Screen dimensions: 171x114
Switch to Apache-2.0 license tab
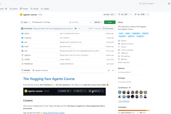pos(40,70)
